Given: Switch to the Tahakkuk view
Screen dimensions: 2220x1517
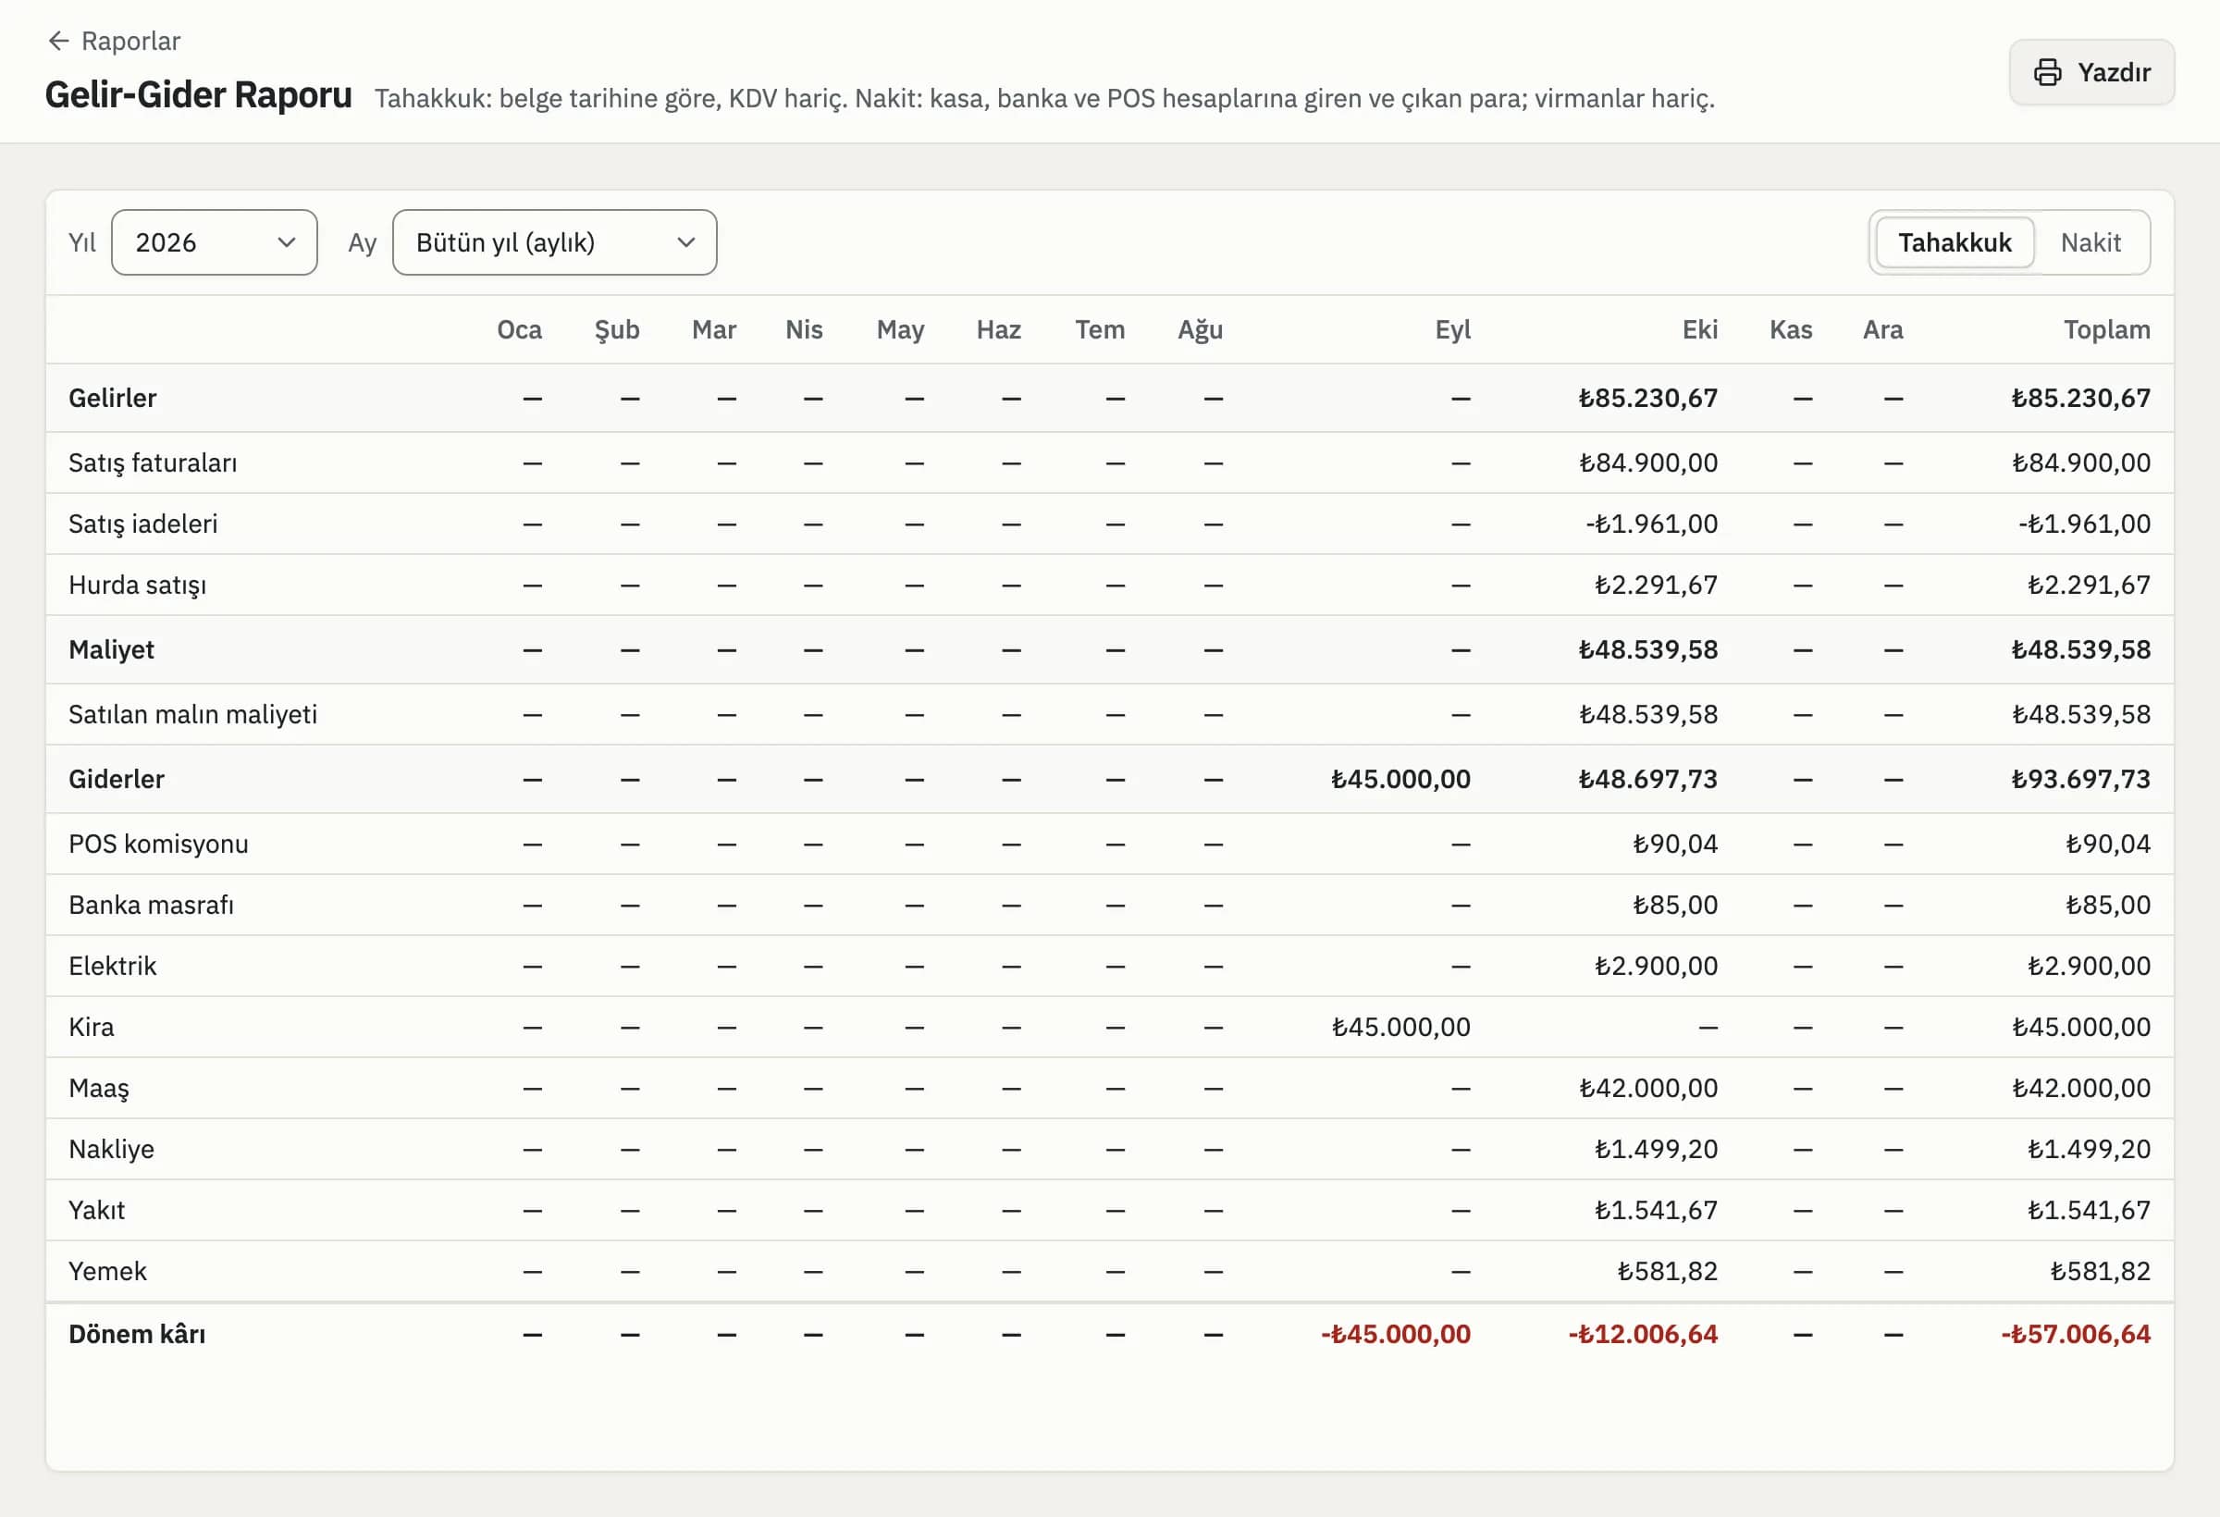Looking at the screenshot, I should (1955, 242).
